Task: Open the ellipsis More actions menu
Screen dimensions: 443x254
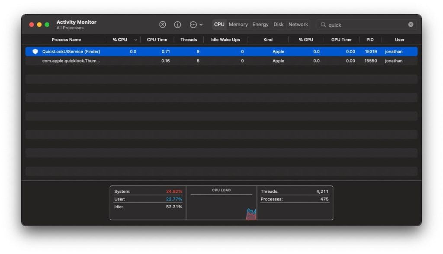Action: 196,25
